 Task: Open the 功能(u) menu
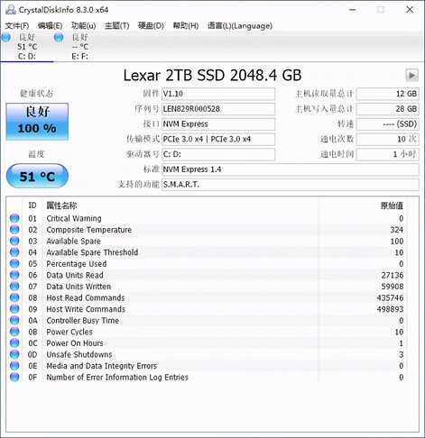coord(83,26)
